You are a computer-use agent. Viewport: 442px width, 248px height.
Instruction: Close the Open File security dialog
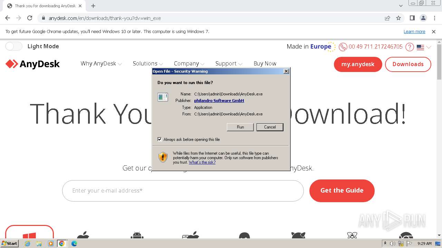pyautogui.click(x=286, y=71)
